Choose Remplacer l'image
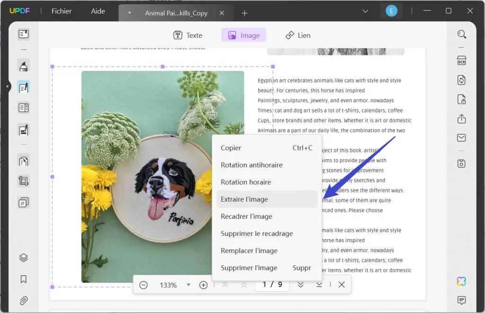 tap(267, 250)
